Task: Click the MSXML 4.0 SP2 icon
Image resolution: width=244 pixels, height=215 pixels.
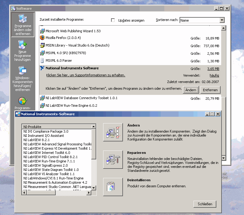Action: [x=42, y=53]
